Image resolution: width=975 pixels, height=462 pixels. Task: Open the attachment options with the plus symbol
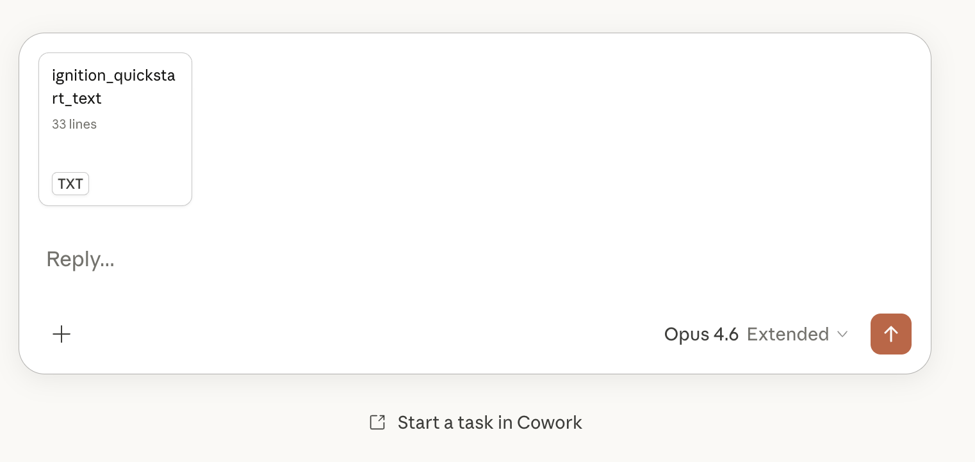[61, 334]
